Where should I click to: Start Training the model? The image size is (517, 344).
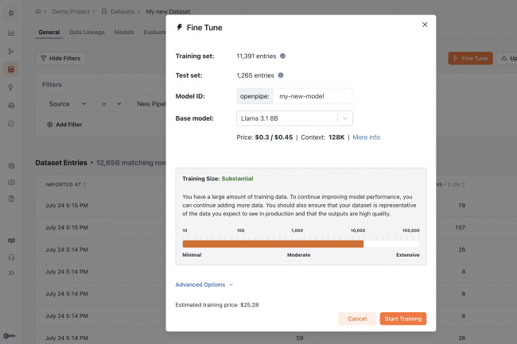[403, 319]
